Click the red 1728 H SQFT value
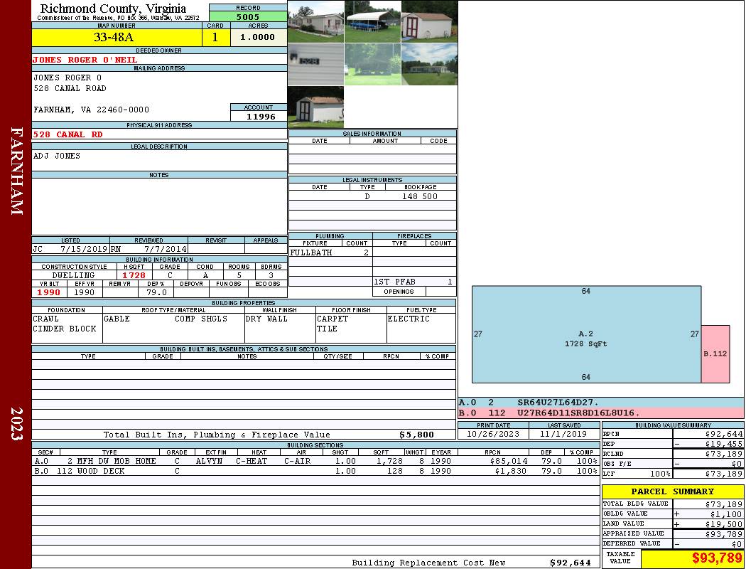Viewport: 746px width, 569px height. pos(134,275)
